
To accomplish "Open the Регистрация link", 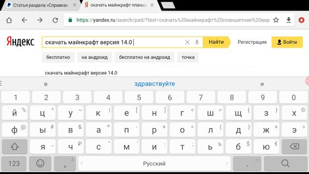I will tap(252, 42).
